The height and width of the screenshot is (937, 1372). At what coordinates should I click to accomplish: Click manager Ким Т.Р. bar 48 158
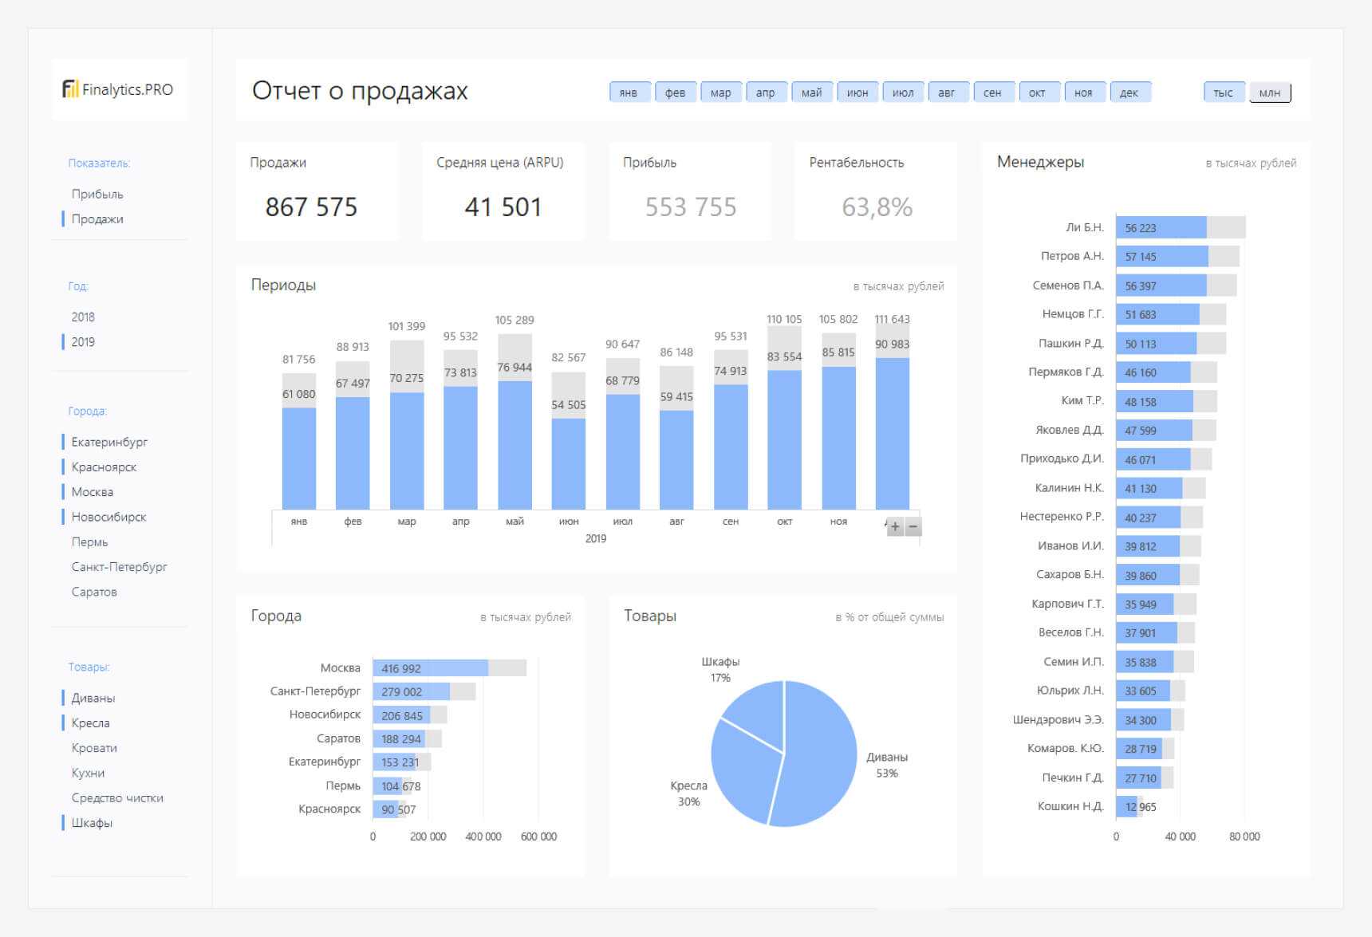[1154, 401]
